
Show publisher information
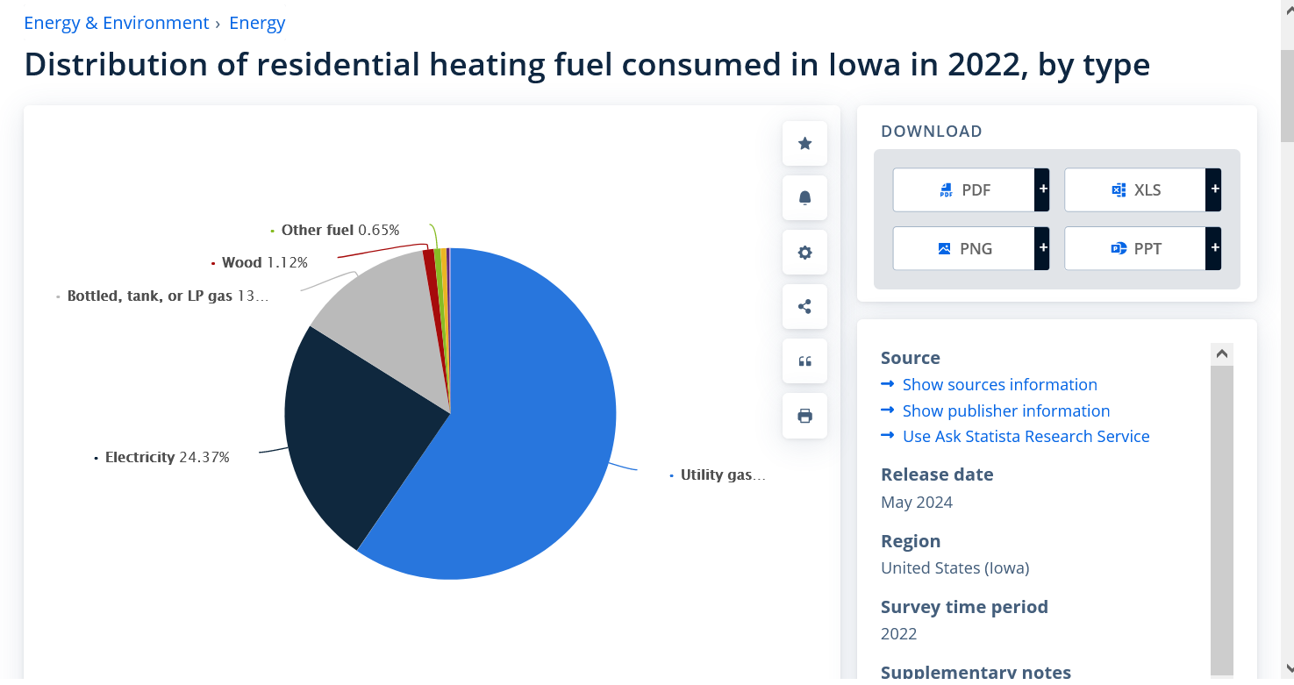click(1005, 410)
